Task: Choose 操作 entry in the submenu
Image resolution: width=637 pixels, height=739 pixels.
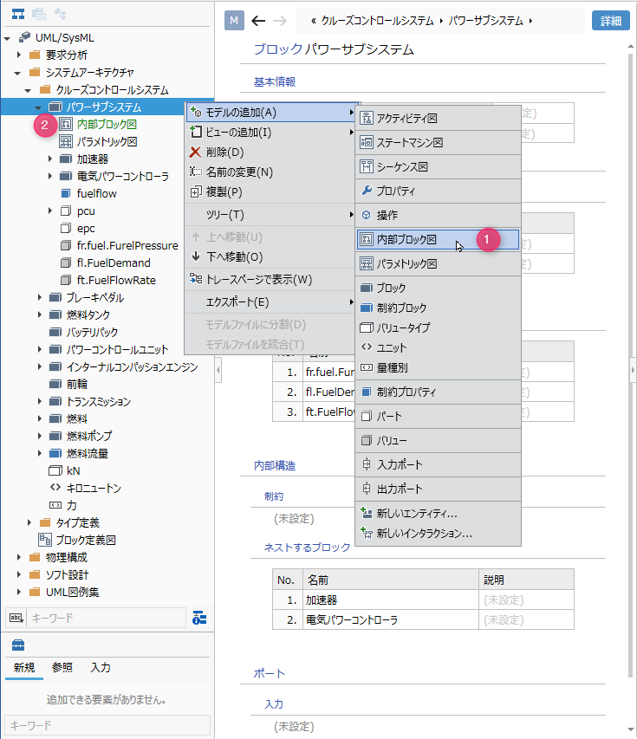Action: 438,216
